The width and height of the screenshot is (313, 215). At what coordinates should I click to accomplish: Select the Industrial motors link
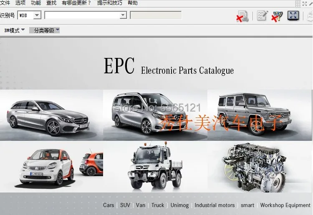(x=215, y=205)
